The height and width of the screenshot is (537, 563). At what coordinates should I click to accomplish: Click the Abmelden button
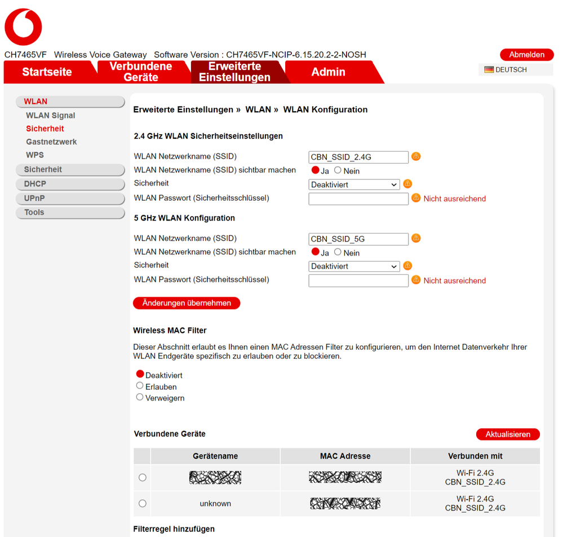pyautogui.click(x=527, y=55)
